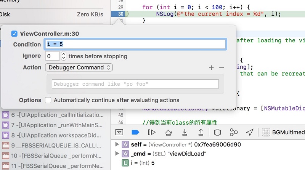Click the Condition text field

coord(135,44)
